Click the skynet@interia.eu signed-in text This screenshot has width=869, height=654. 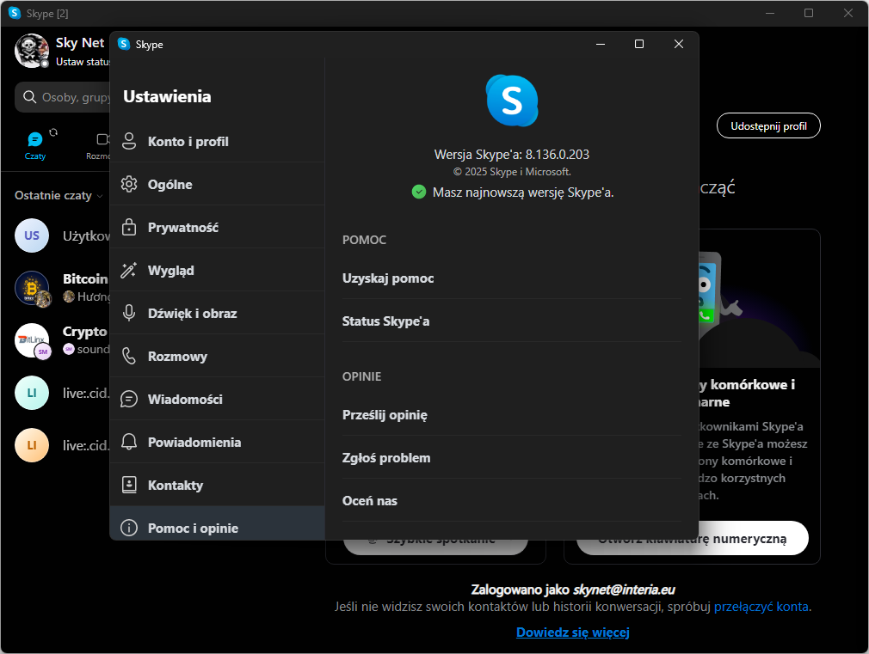[x=624, y=590]
